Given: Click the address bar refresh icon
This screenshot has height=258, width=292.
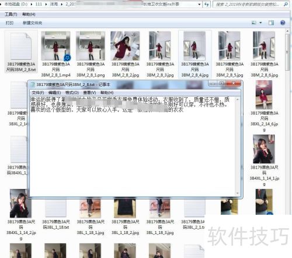Looking at the screenshot, I should coord(206,4).
